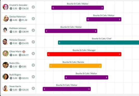Click Oliver Marin's hours clock icon
Screen dimensions: 139x96
[11, 55]
